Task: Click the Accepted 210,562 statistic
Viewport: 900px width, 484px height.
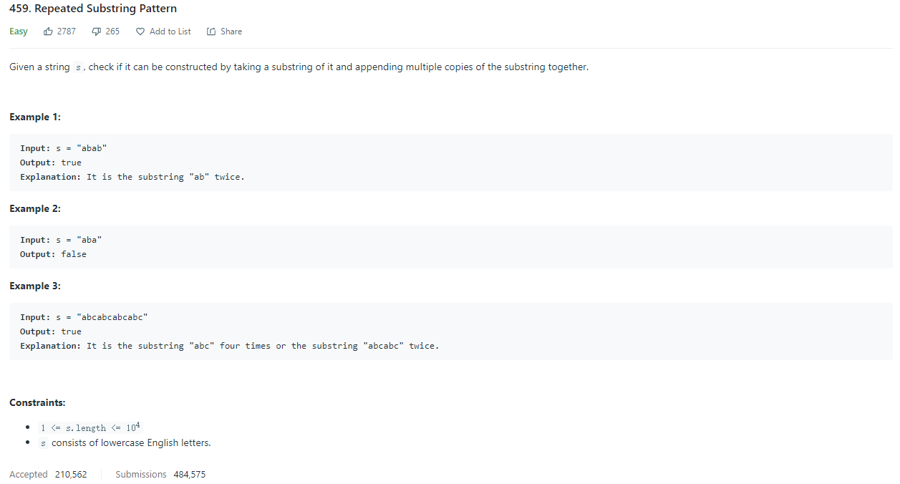Action: tap(48, 474)
